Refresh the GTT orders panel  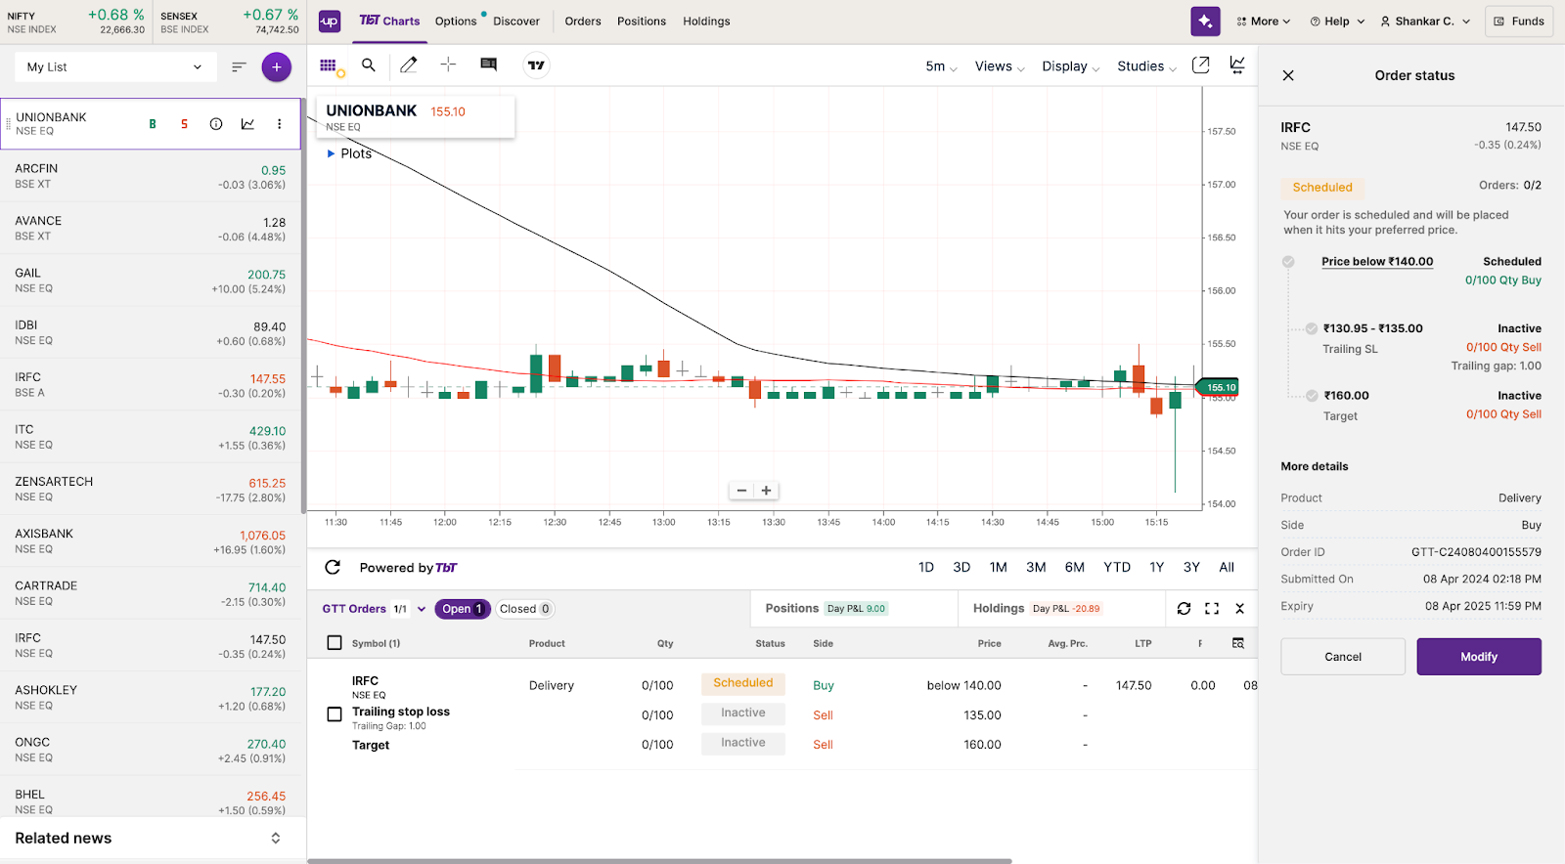pyautogui.click(x=1184, y=609)
